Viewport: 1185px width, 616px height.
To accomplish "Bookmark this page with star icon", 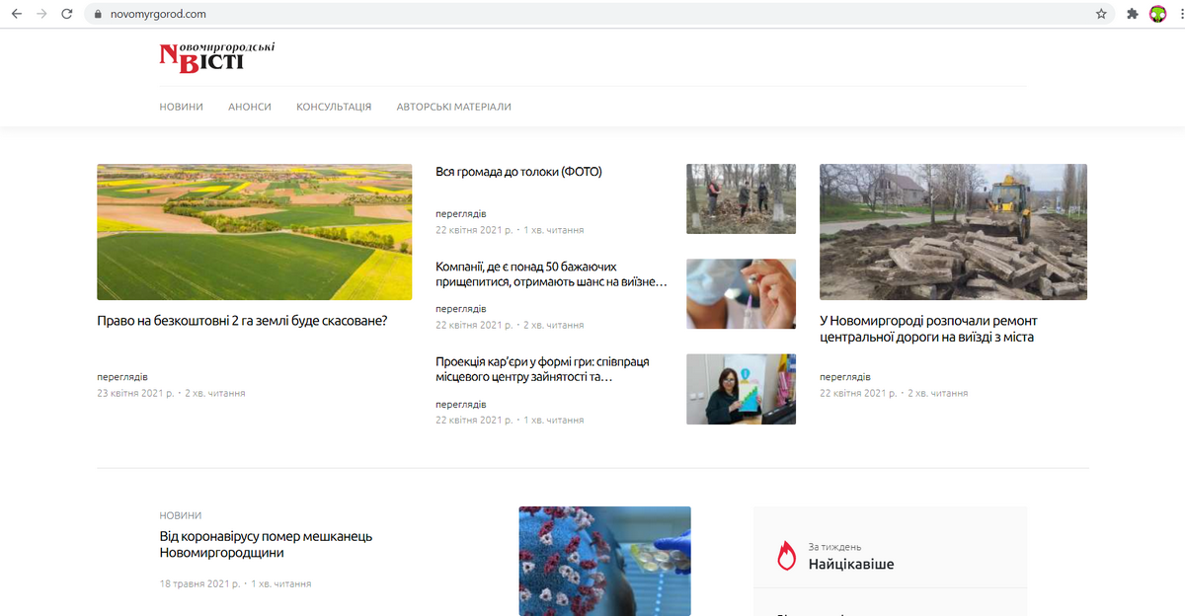I will click(1101, 14).
